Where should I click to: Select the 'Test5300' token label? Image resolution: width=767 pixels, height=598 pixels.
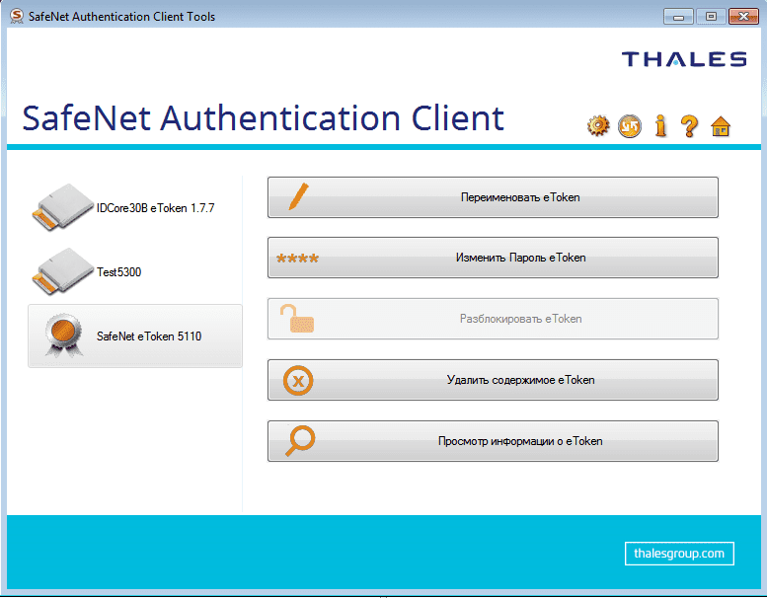coord(118,271)
